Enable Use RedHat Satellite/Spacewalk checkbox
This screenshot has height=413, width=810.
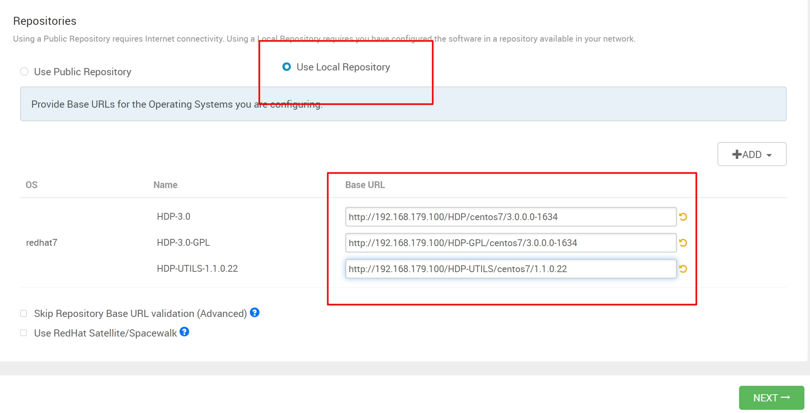point(24,333)
